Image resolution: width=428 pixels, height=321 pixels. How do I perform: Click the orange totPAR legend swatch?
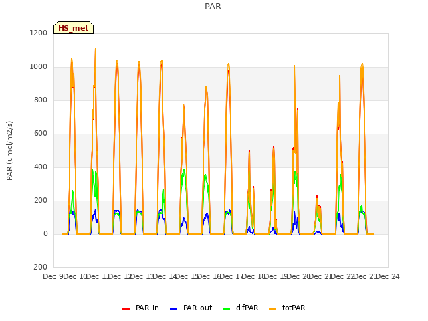pyautogui.click(x=273, y=309)
